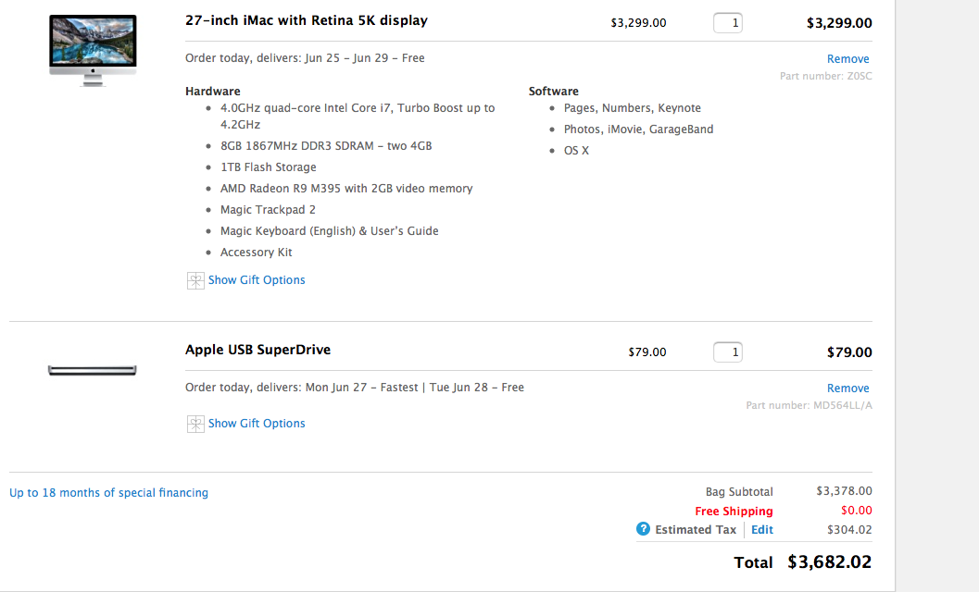Show Gift Options for the iMac
The image size is (979, 592).
pyautogui.click(x=257, y=280)
